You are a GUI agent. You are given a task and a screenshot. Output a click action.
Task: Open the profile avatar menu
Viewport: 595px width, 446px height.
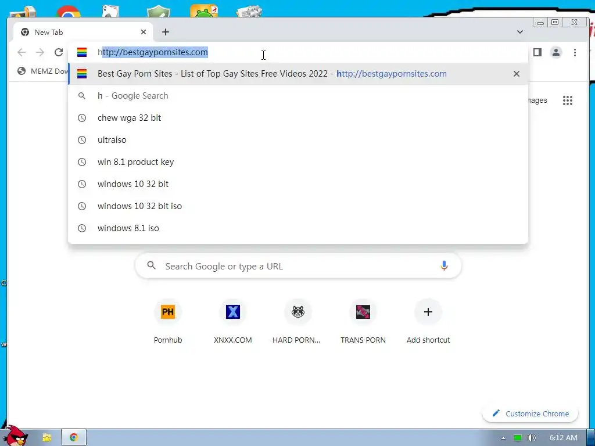[x=556, y=52]
